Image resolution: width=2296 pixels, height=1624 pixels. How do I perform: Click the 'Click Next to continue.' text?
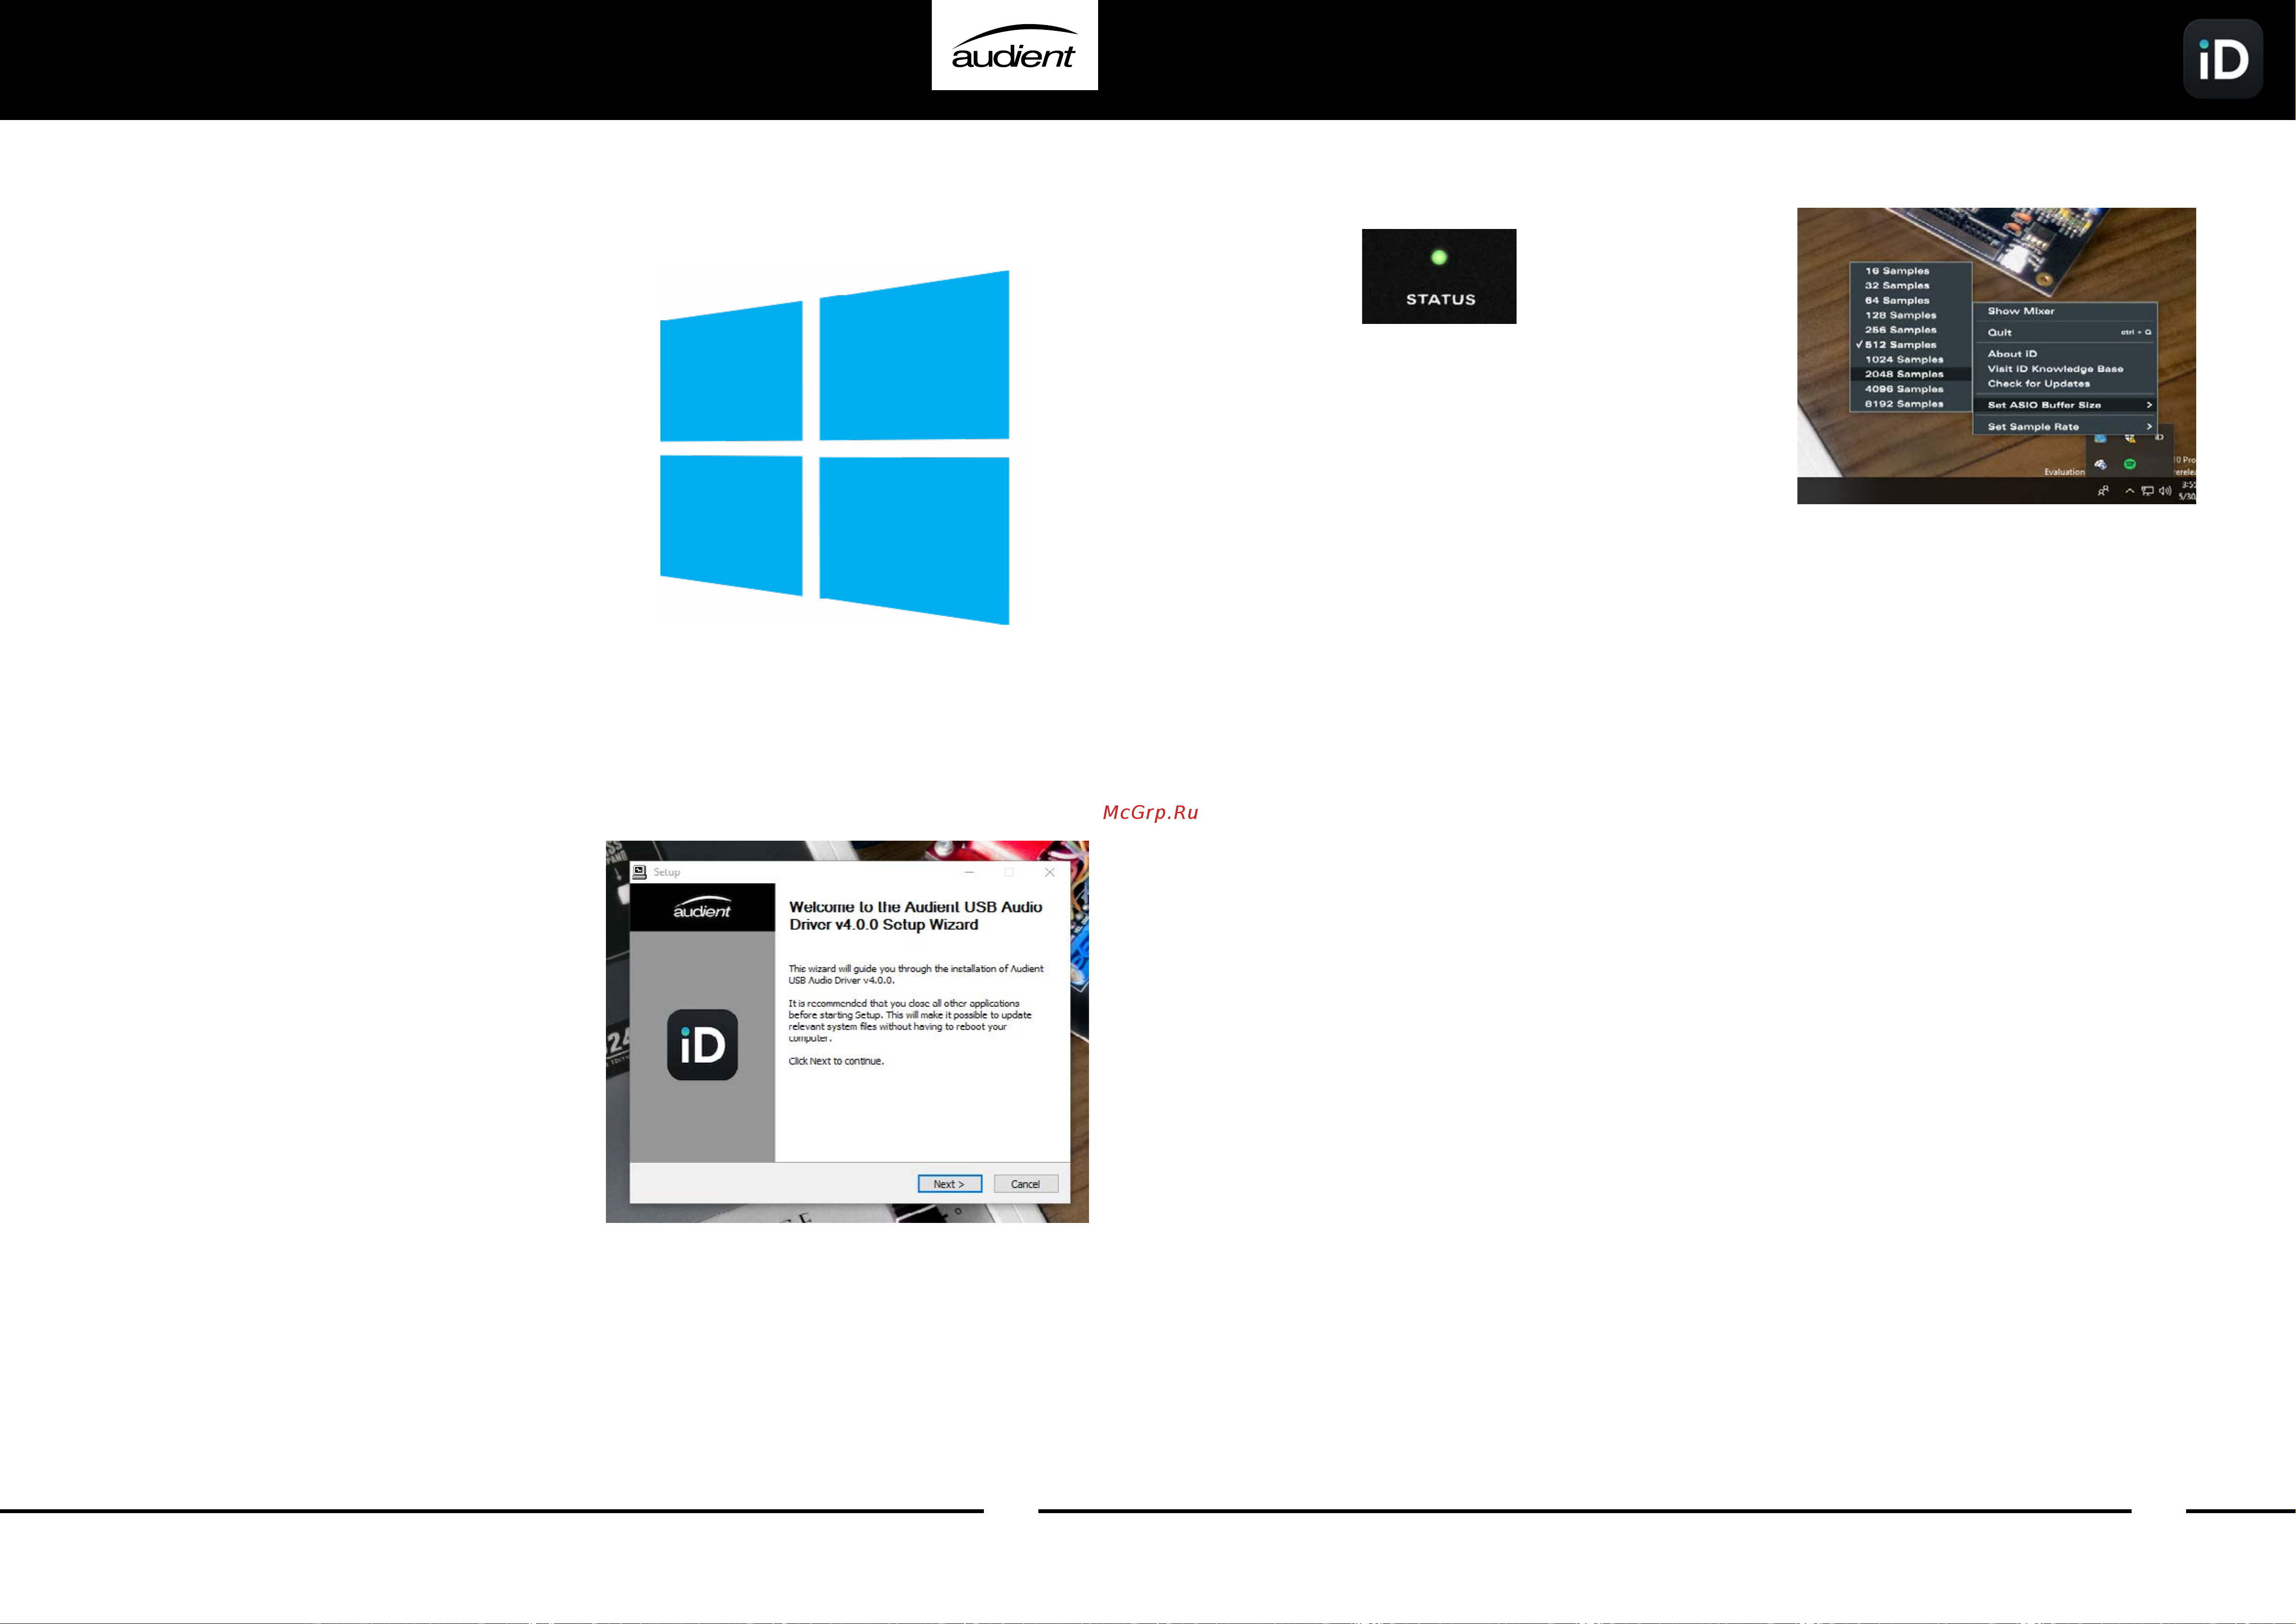pyautogui.click(x=836, y=1061)
